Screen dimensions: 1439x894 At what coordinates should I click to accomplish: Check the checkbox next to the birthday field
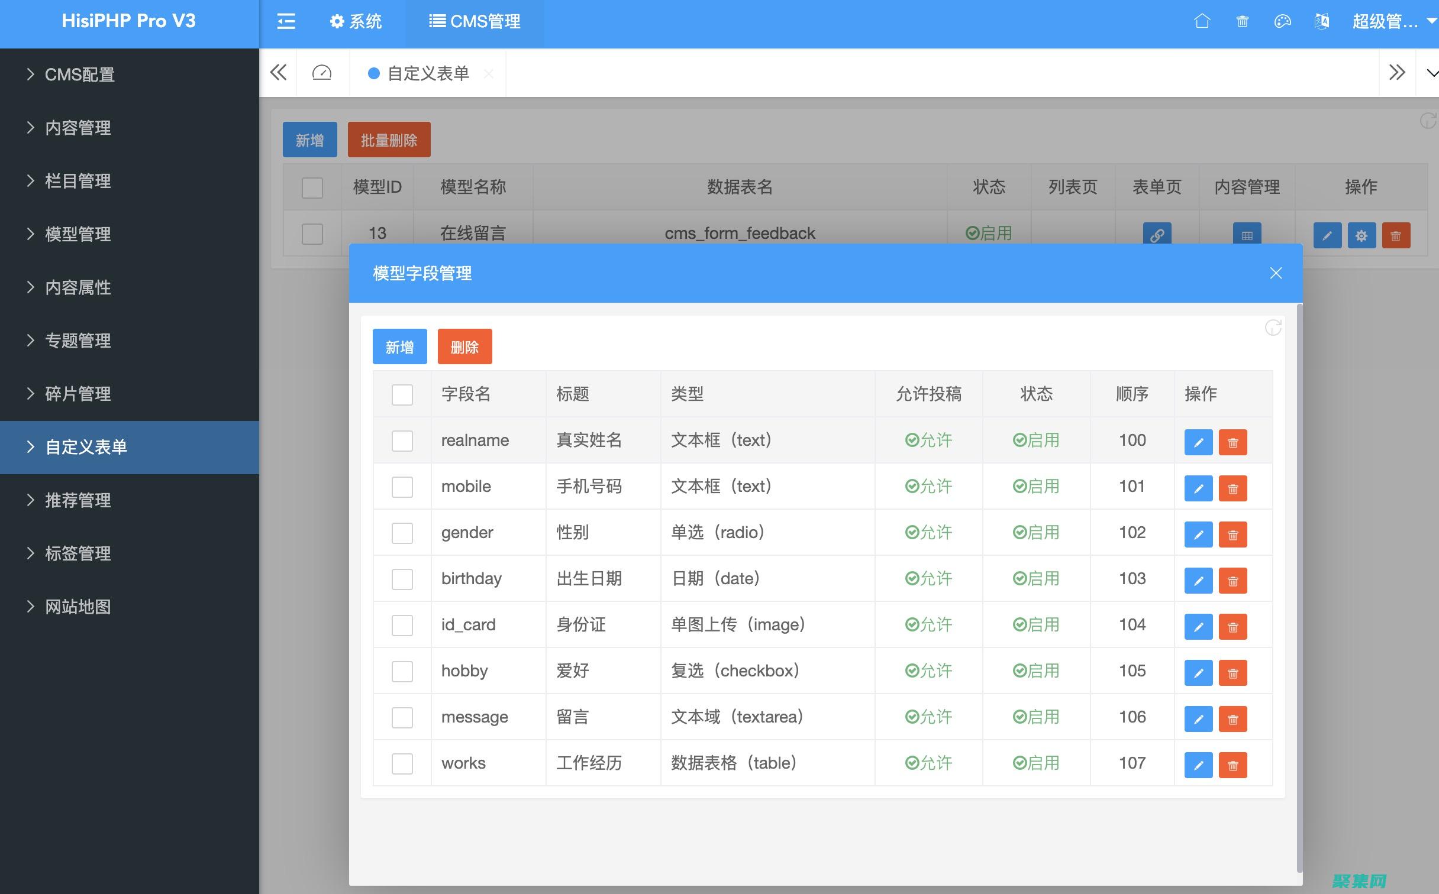[x=402, y=579]
